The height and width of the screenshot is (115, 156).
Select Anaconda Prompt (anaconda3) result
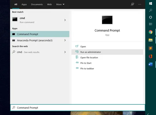tap(40, 40)
